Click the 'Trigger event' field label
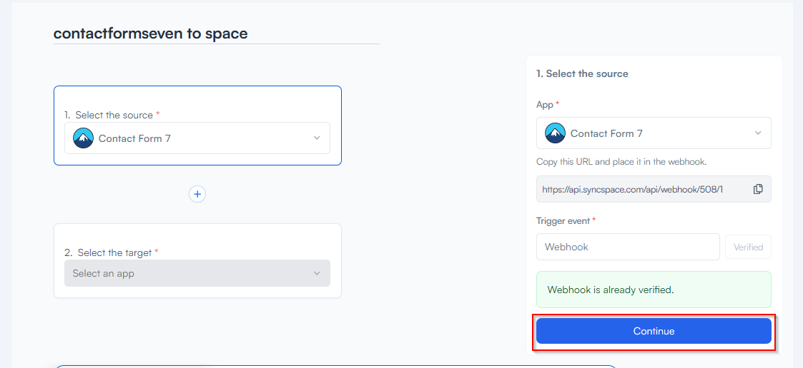The height and width of the screenshot is (368, 803). pyautogui.click(x=563, y=221)
